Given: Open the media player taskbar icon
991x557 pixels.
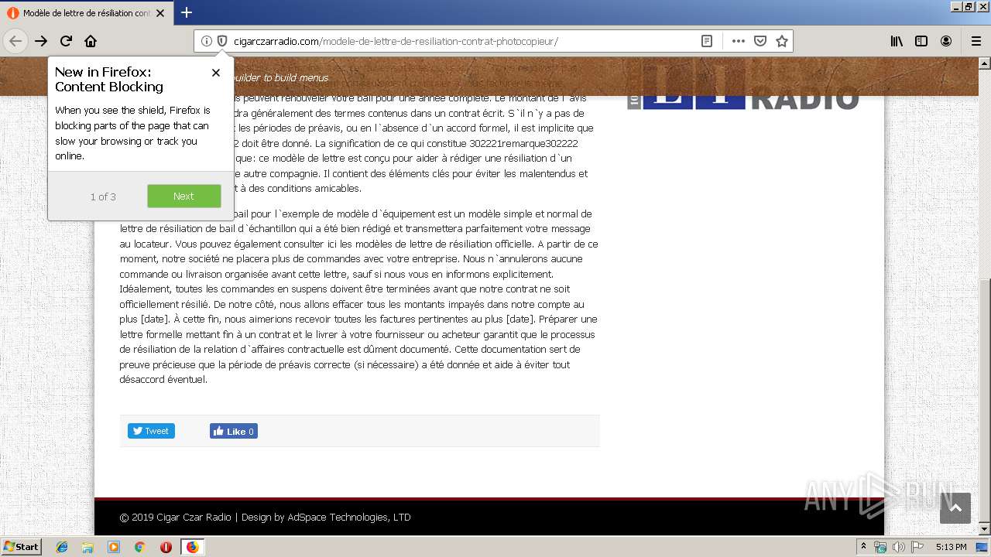Looking at the screenshot, I should [114, 547].
